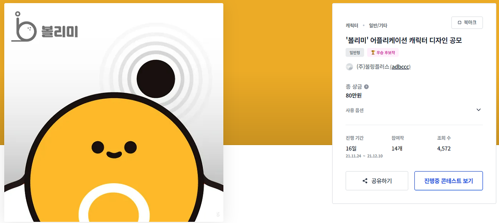Viewport: 499px width, 223px height.
Task: Click the trophy icon in 우승 후보작 badge
Action: 373,53
